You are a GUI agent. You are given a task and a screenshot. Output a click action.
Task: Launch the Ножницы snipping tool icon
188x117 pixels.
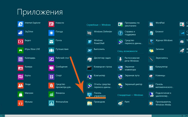pyautogui.click(x=151, y=77)
